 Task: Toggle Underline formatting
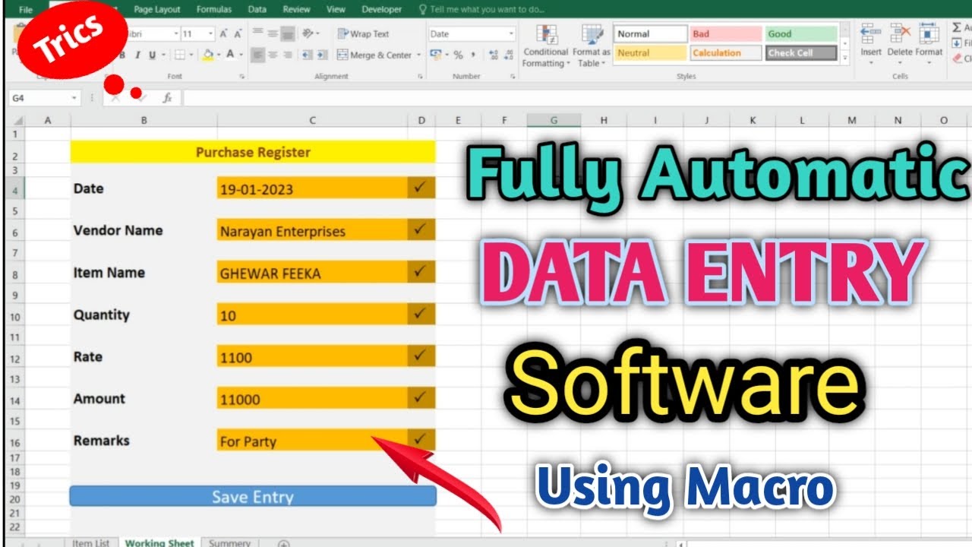pyautogui.click(x=153, y=55)
